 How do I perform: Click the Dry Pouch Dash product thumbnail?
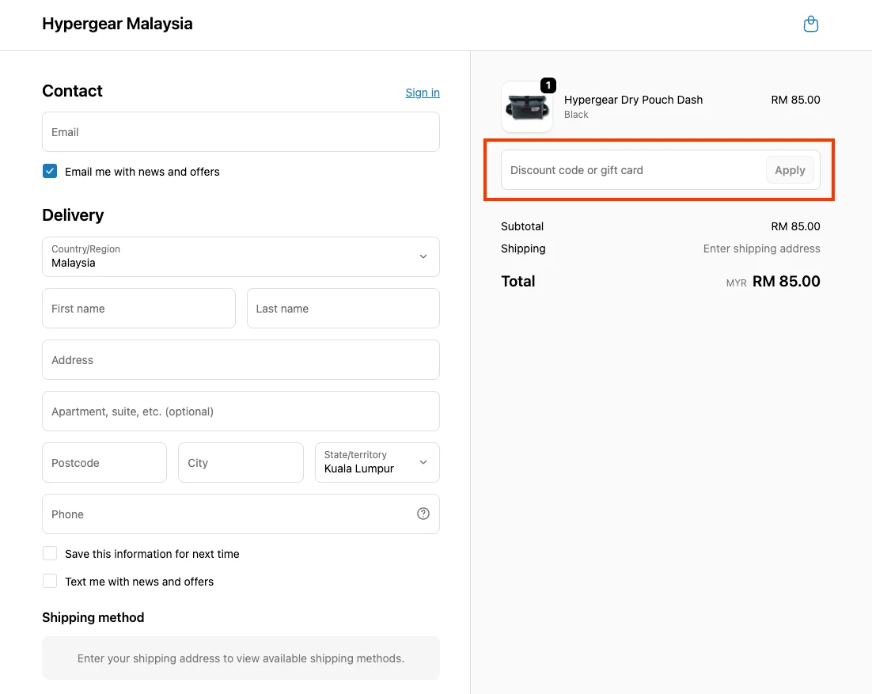coord(527,107)
